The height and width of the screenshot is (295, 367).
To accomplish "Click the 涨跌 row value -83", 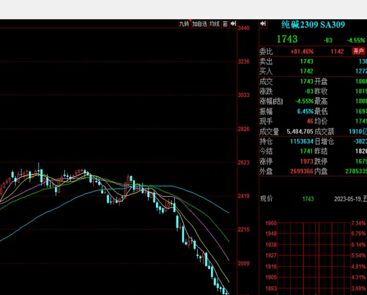I will point(309,92).
